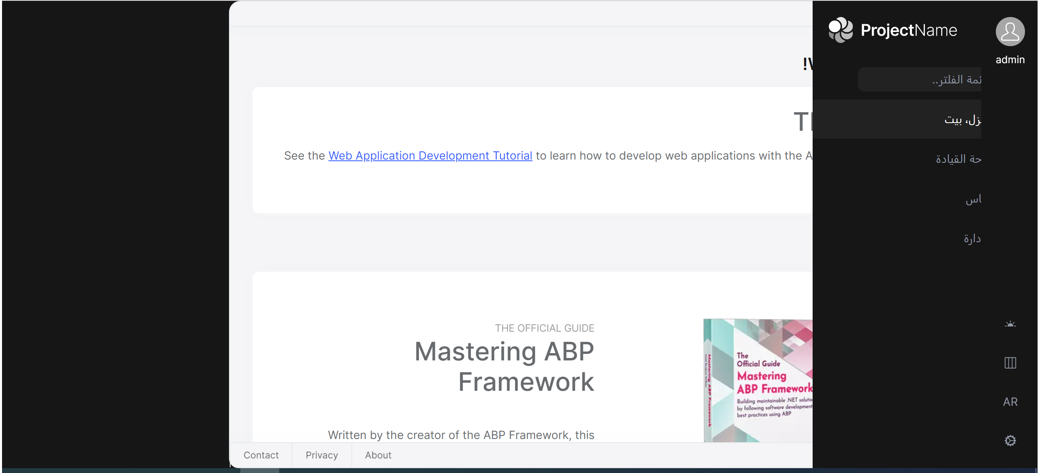Open the AR language selector
The image size is (1040, 473).
(1010, 402)
